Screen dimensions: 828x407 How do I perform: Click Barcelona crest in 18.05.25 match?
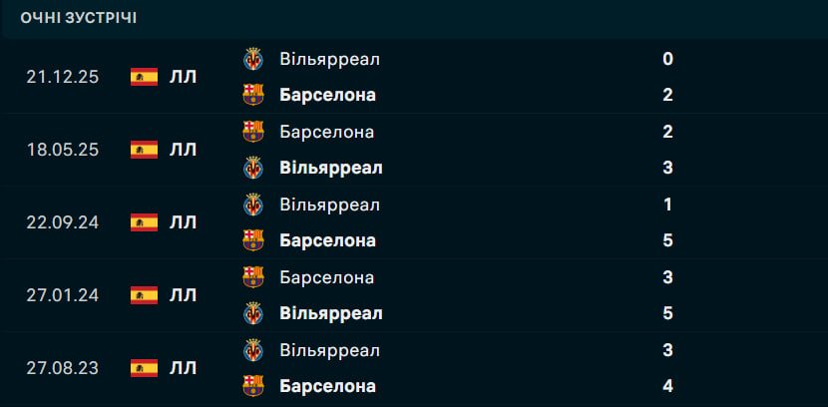pos(253,132)
